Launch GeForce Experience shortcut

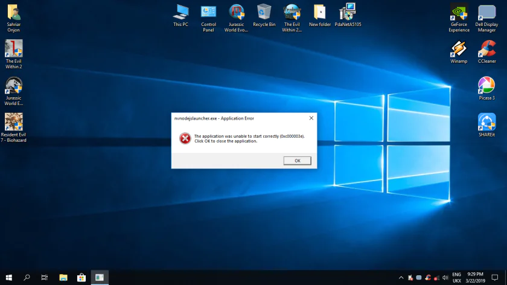pos(459,18)
